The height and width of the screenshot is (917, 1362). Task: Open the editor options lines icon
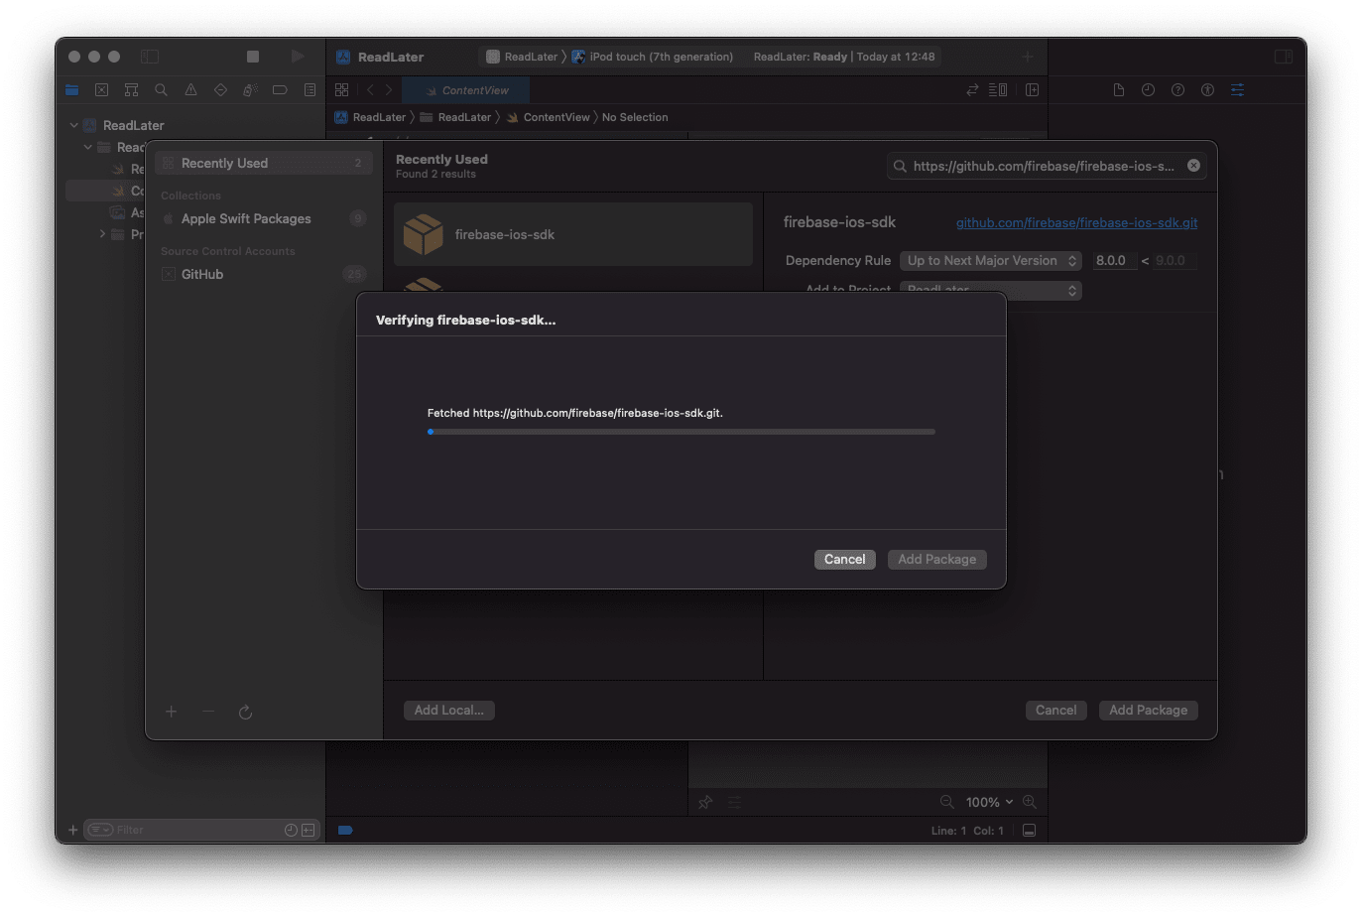tap(998, 89)
